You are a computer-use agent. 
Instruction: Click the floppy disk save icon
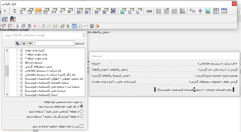click(x=92, y=26)
